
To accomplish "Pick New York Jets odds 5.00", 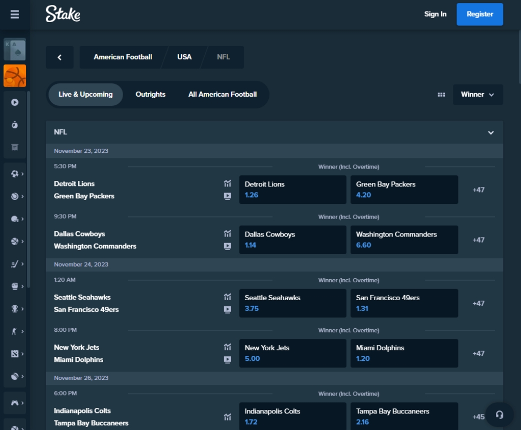I will tap(293, 353).
